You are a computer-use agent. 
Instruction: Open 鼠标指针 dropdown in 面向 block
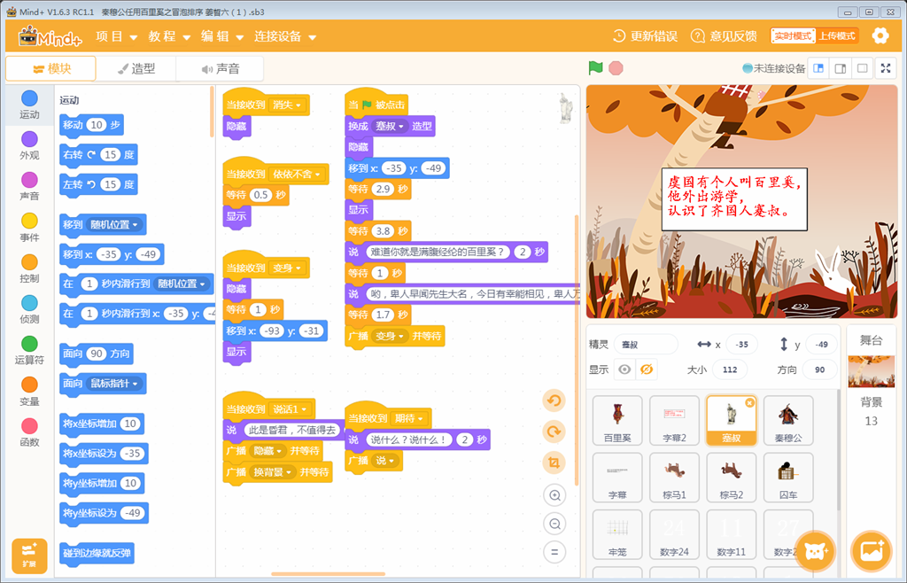tap(114, 384)
